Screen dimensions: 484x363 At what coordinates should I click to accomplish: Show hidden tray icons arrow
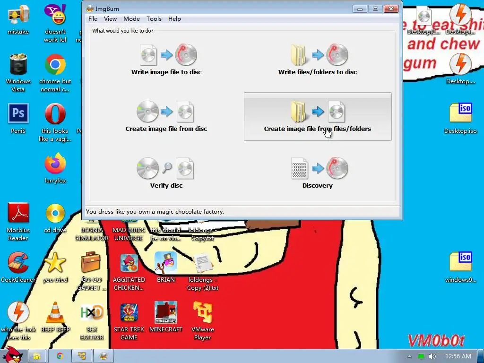pos(409,356)
